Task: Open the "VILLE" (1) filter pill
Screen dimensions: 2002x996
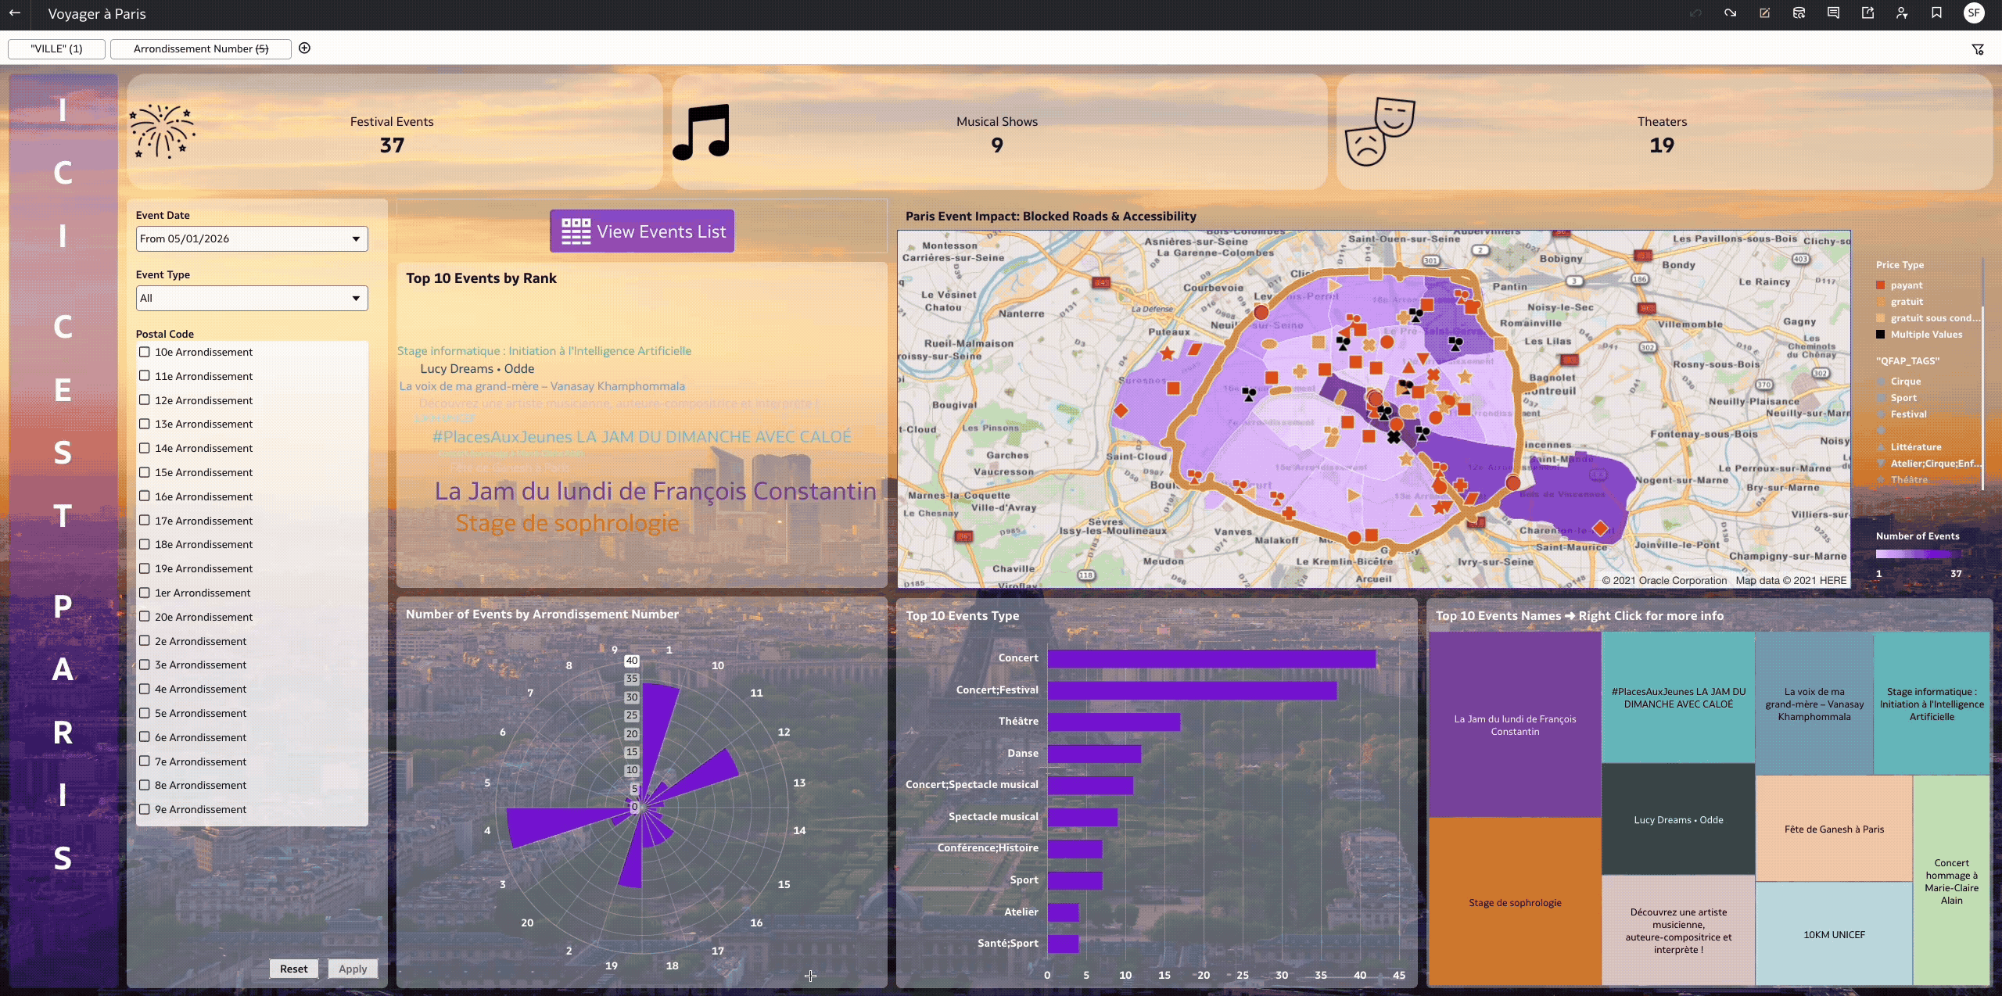Action: click(56, 48)
